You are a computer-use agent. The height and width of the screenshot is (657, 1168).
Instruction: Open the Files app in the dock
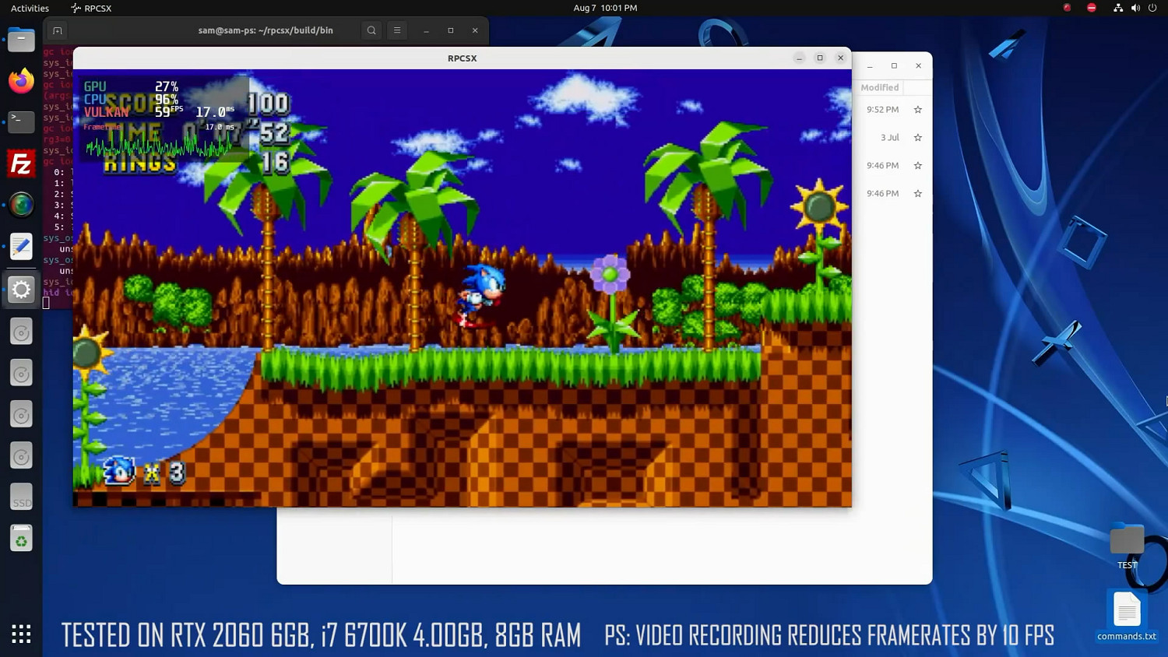click(21, 40)
